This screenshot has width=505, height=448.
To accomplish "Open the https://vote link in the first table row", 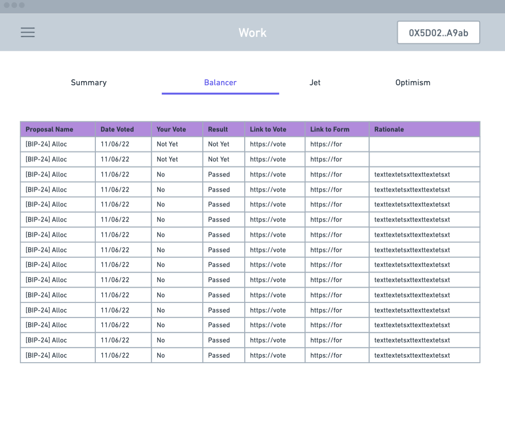I will (268, 144).
